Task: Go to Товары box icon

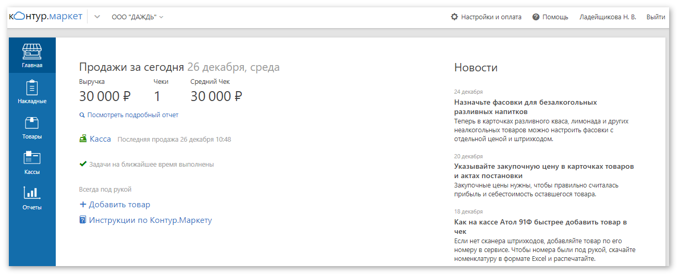Action: 32,123
